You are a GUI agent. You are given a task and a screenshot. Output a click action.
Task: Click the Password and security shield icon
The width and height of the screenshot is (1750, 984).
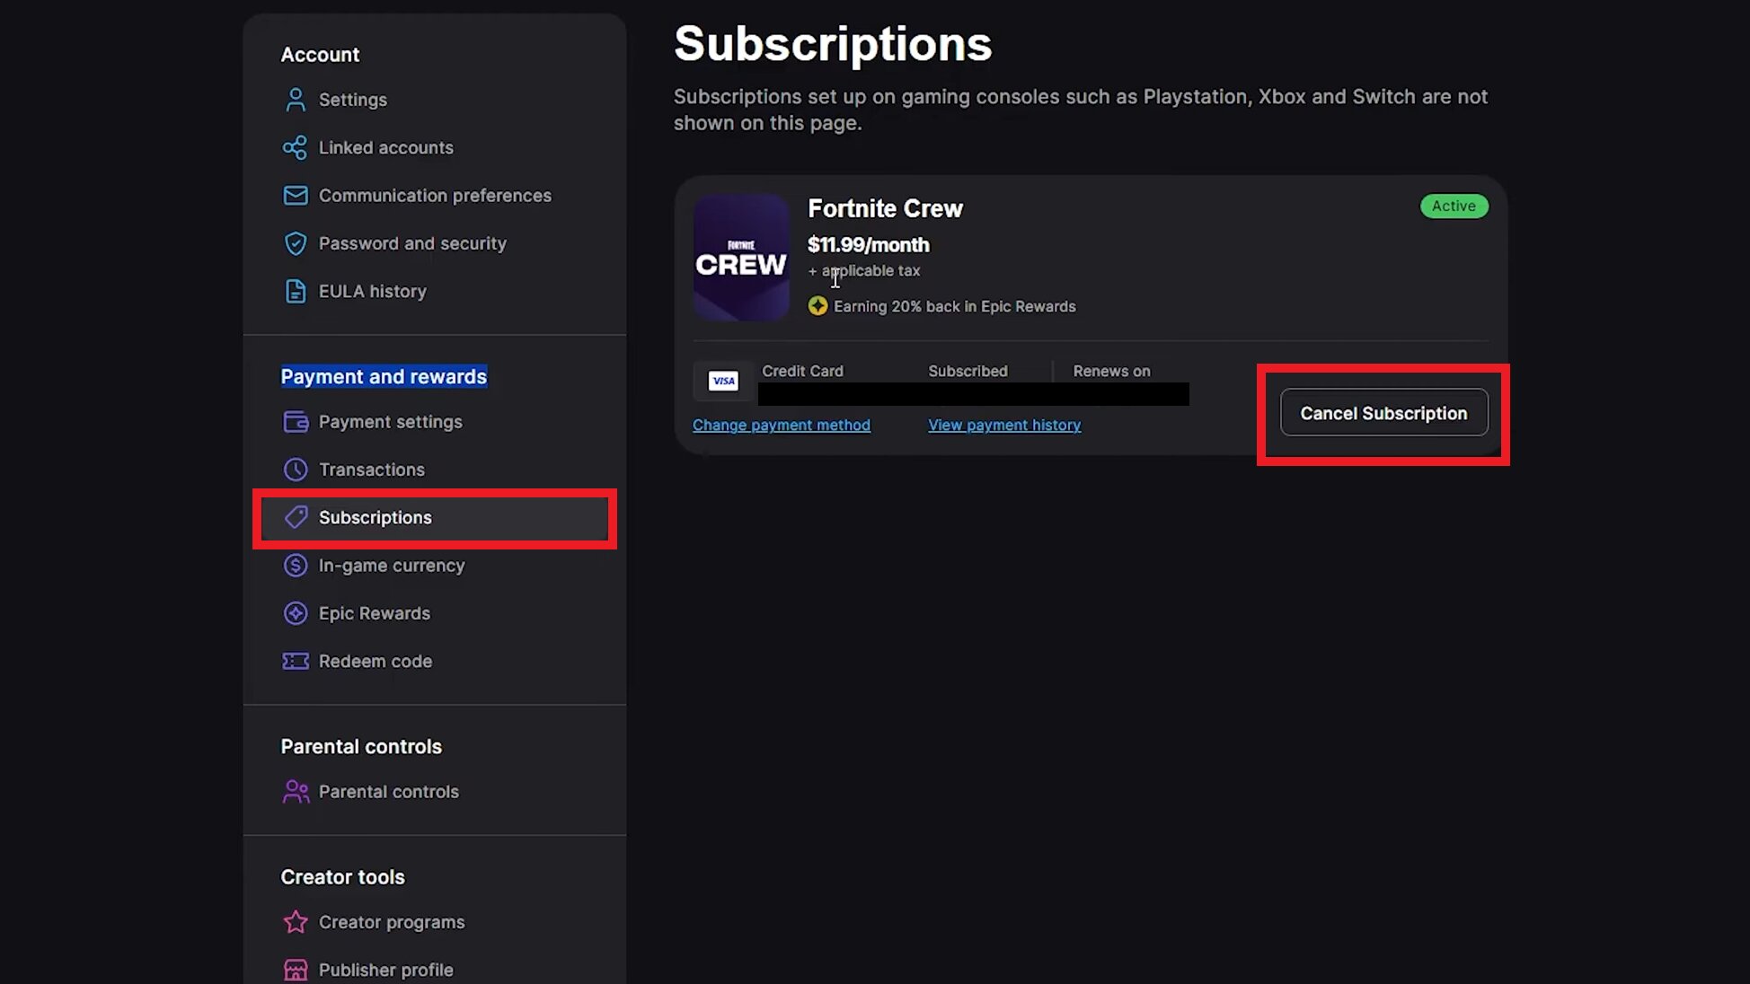tap(295, 242)
